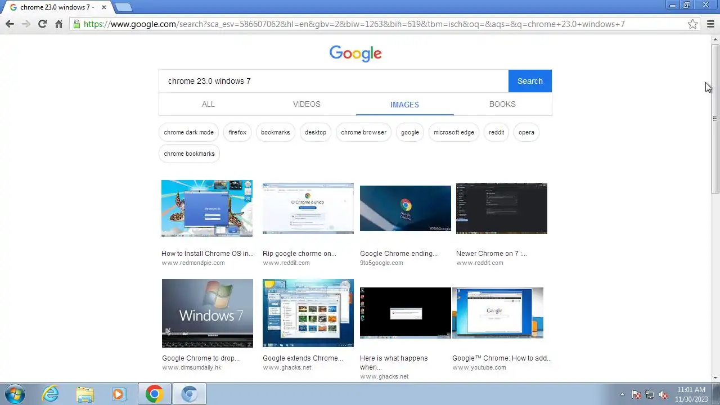Select the IMAGES results tab

coord(404,105)
